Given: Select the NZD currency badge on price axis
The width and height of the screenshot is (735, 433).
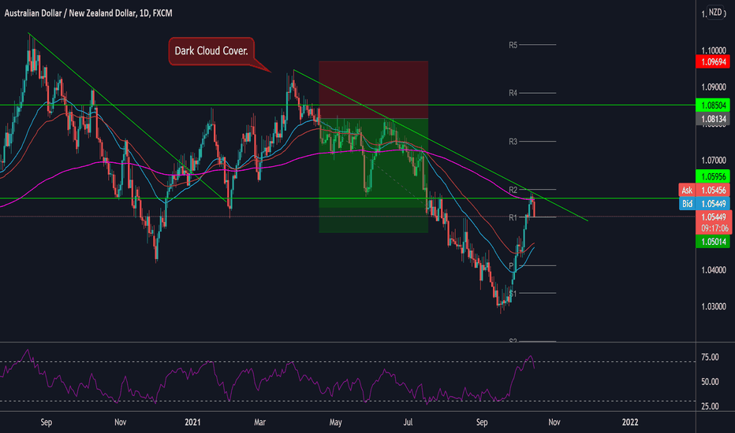Looking at the screenshot, I should (715, 12).
